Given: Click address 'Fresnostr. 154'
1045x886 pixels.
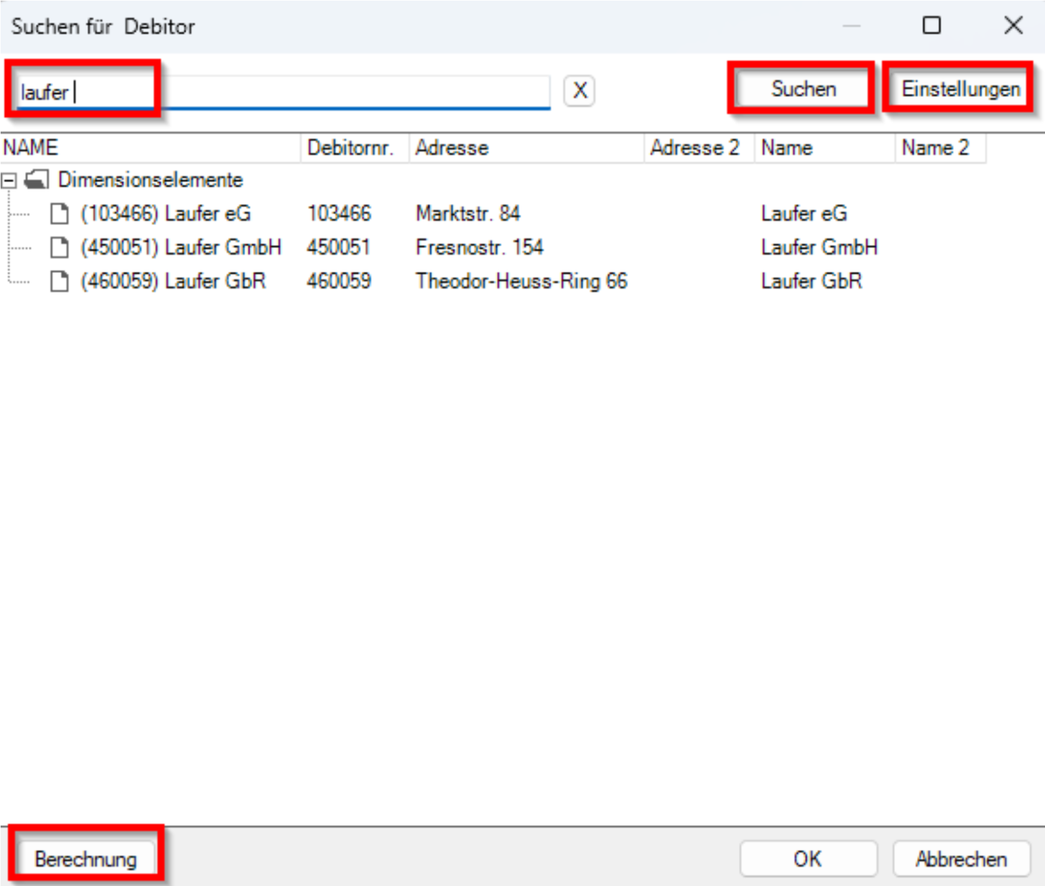Looking at the screenshot, I should [480, 247].
